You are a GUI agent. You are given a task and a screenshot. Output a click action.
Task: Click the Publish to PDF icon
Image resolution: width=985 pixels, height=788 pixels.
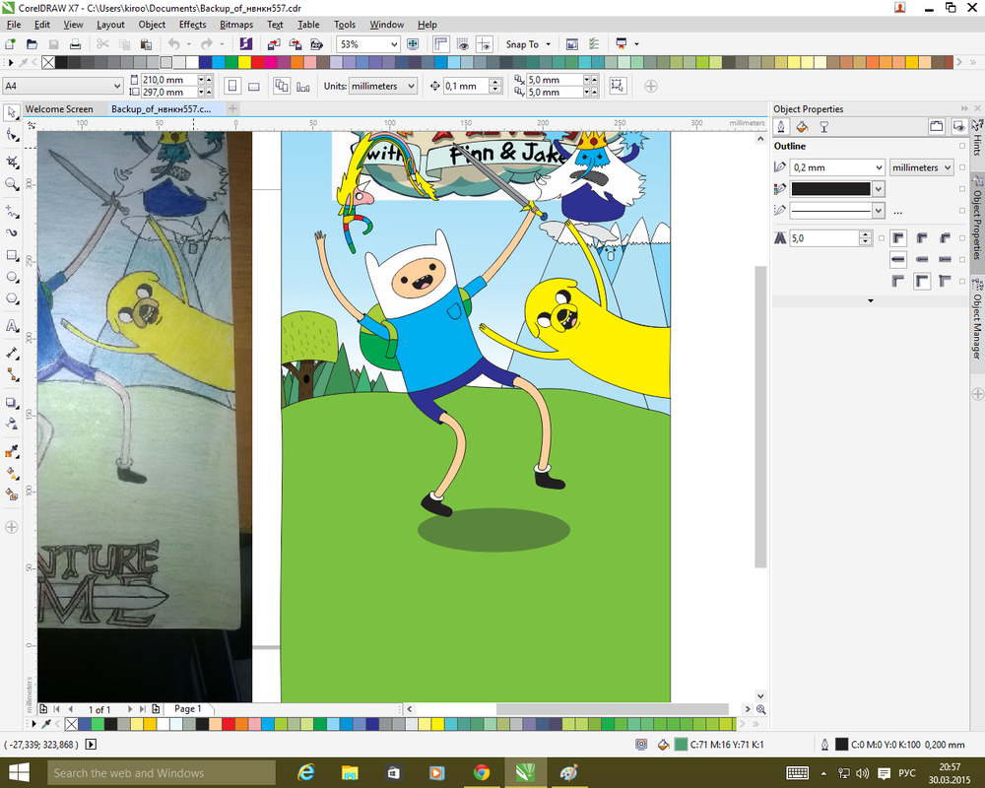[x=316, y=44]
